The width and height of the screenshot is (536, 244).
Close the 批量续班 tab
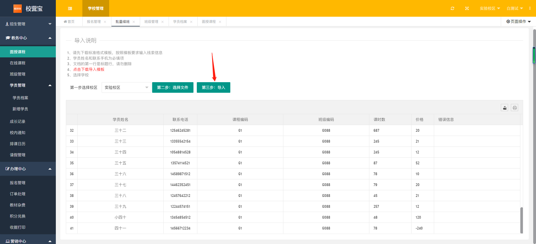coord(134,22)
